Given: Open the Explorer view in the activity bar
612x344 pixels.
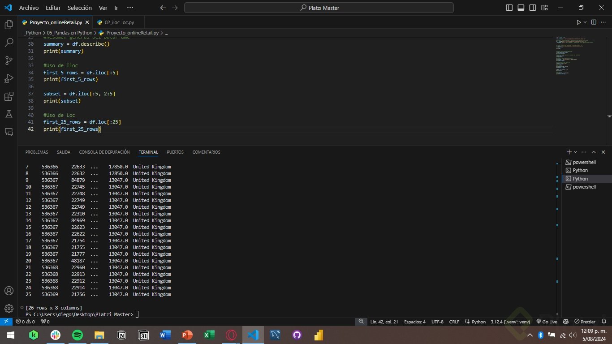Looking at the screenshot, I should coord(9,25).
